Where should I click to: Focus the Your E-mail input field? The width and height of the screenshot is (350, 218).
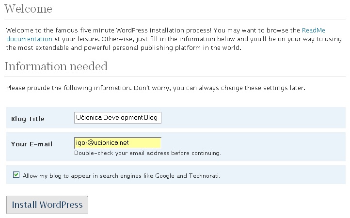pyautogui.click(x=118, y=143)
